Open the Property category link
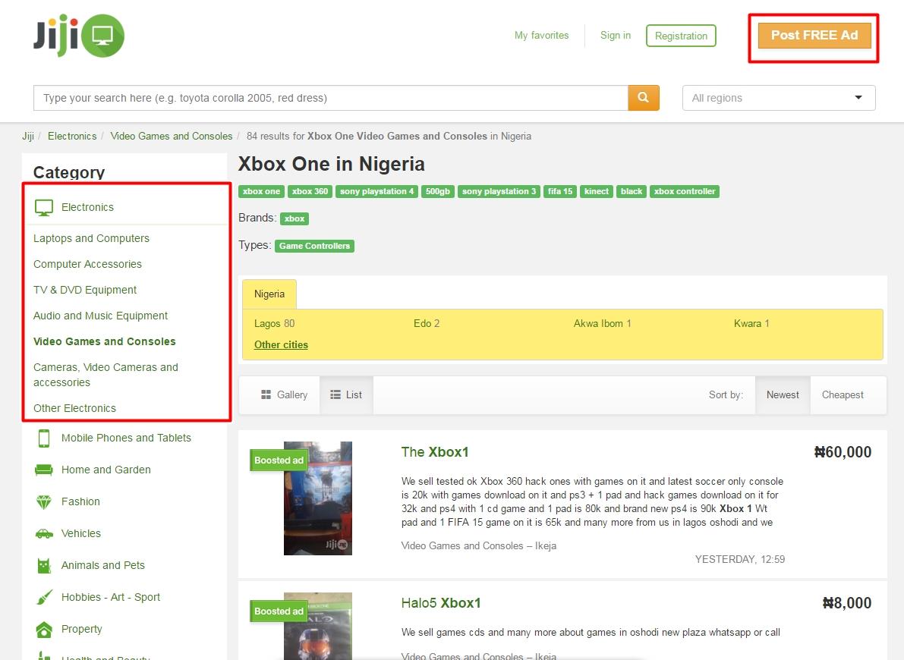The width and height of the screenshot is (904, 660). pos(82,629)
